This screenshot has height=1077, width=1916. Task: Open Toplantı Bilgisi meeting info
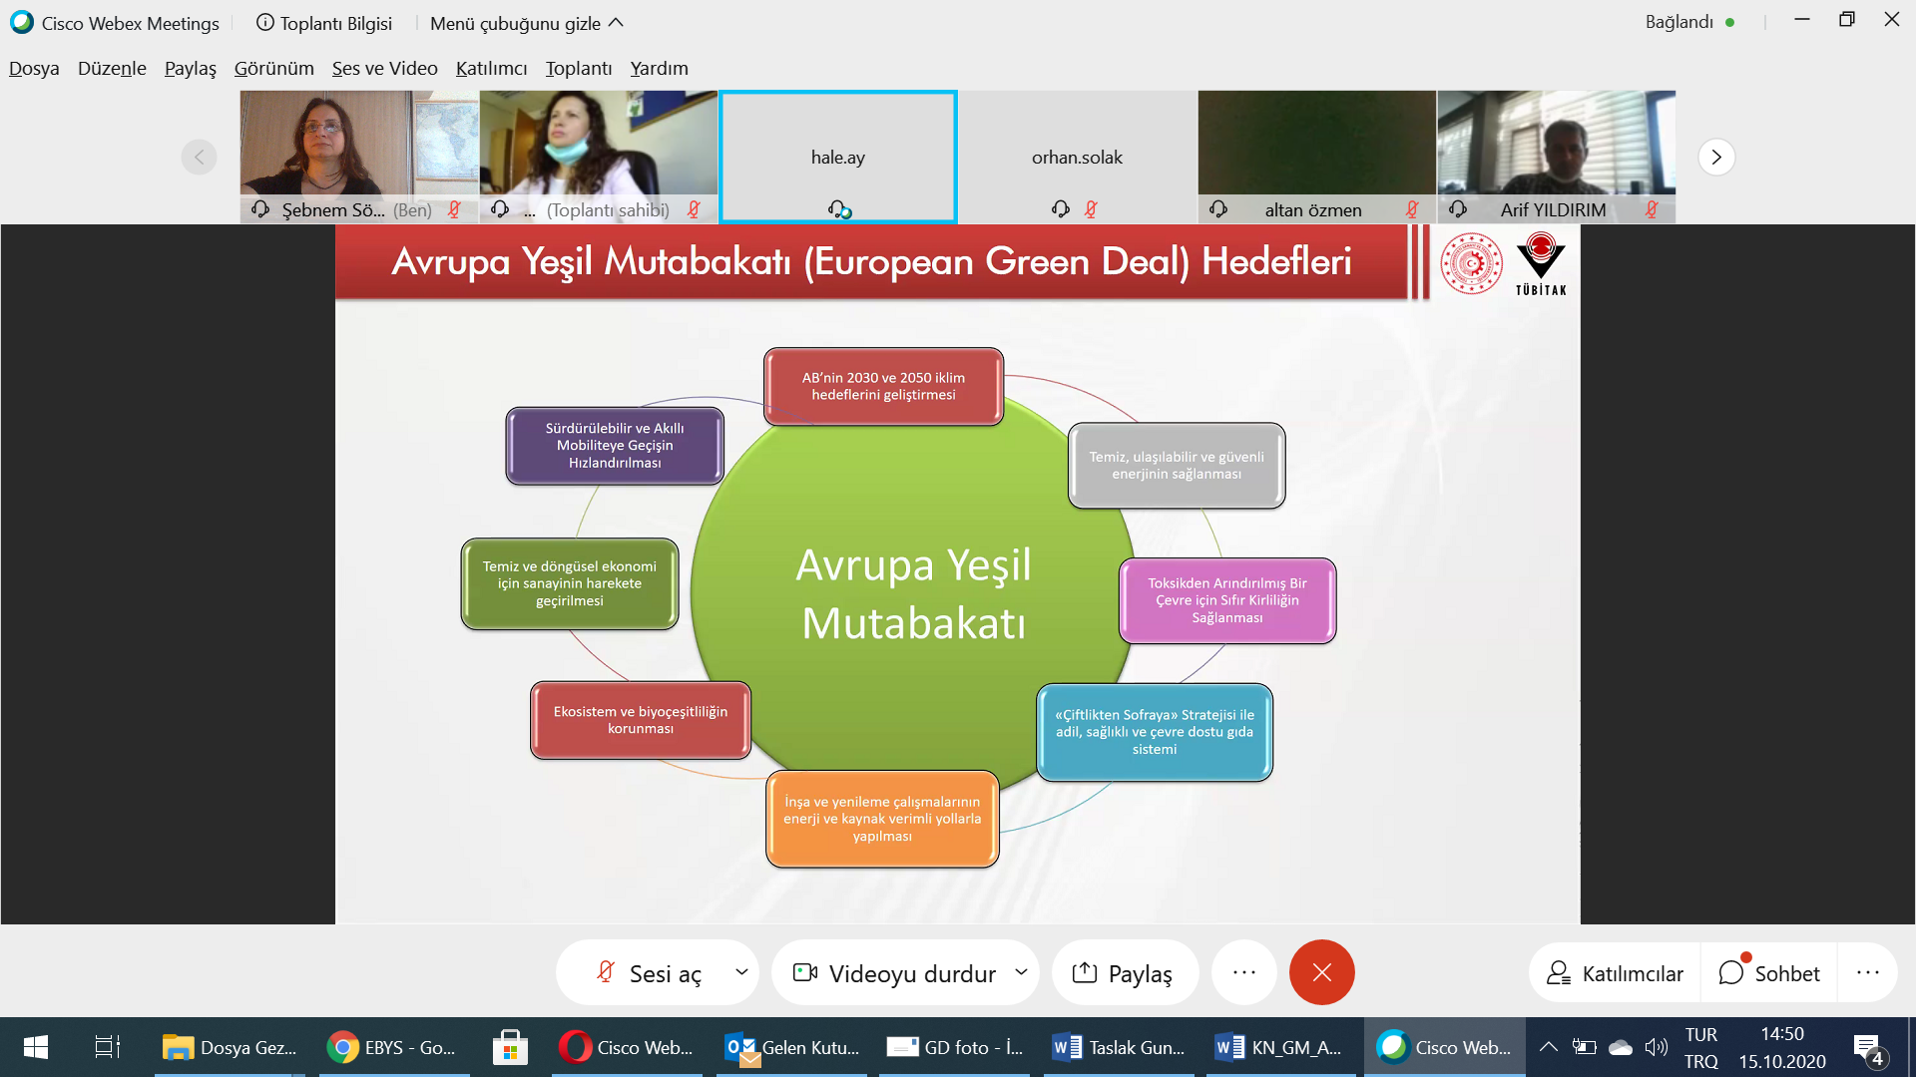pyautogui.click(x=324, y=23)
